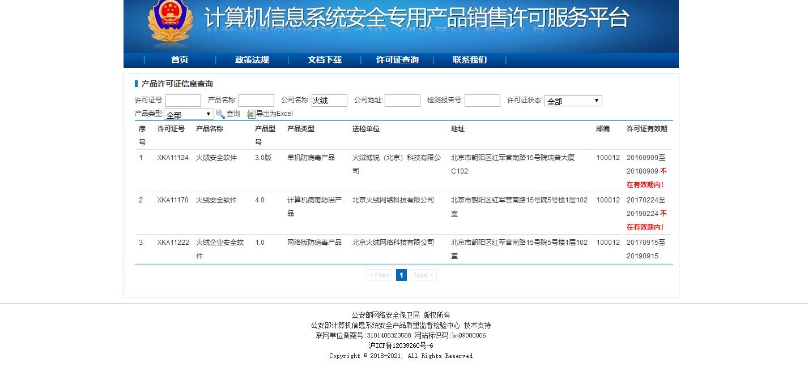Focus the 检测报告号 input field
Viewport: 808px width, 389px height.
click(482, 101)
